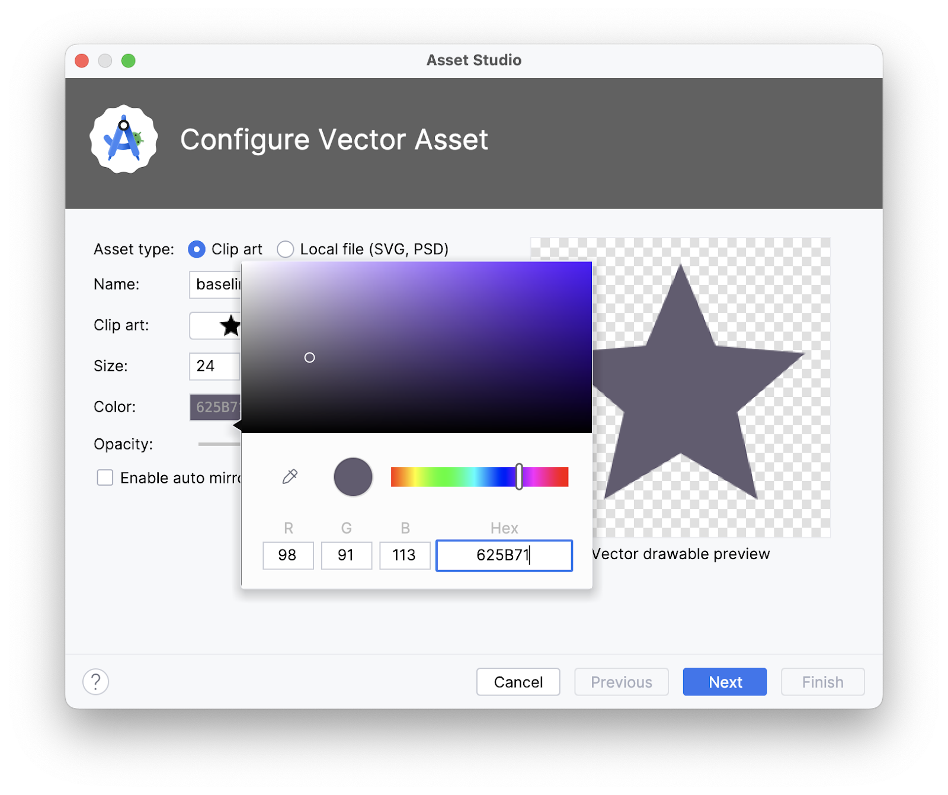This screenshot has height=795, width=948.
Task: Click the rainbow hue slider handle
Action: (x=519, y=477)
